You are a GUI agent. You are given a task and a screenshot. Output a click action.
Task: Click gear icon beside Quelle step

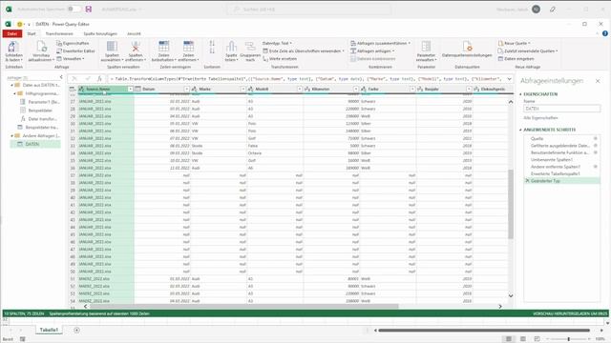point(595,138)
